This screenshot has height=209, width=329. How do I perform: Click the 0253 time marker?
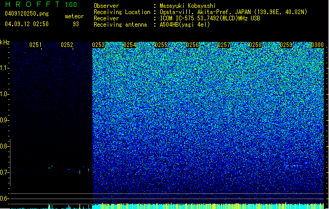coord(98,45)
